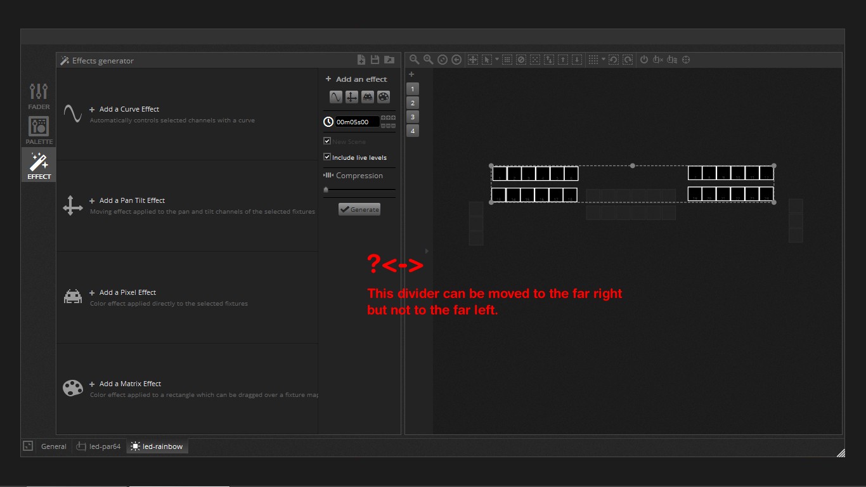Click the dotted grid arrangement icon
Screen dimensions: 866x487
click(x=593, y=60)
